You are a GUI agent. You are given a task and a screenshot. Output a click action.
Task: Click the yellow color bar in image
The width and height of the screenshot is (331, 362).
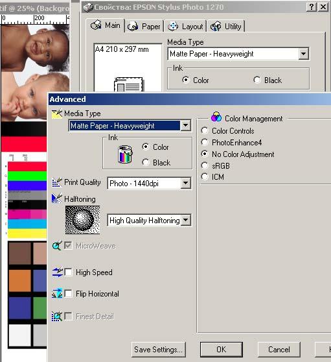(27, 233)
